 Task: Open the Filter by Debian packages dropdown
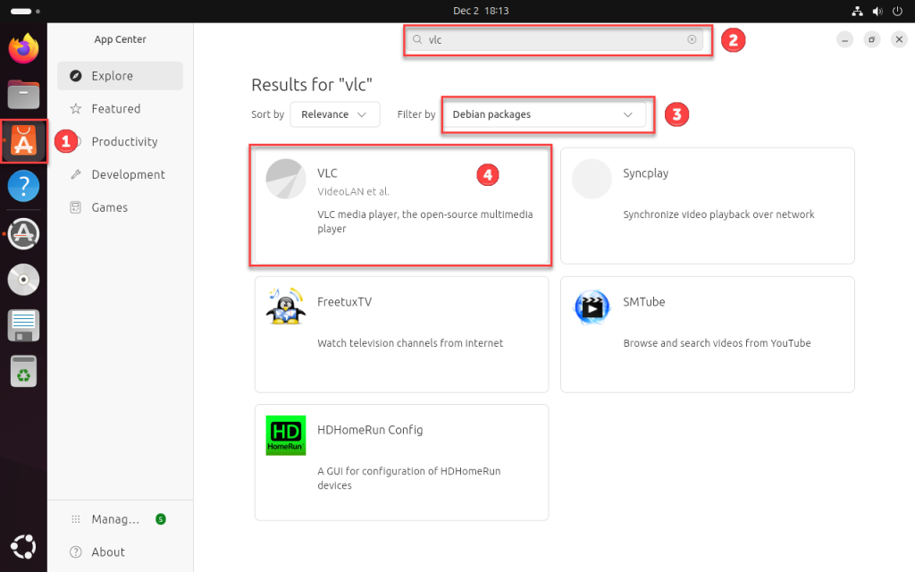[544, 114]
